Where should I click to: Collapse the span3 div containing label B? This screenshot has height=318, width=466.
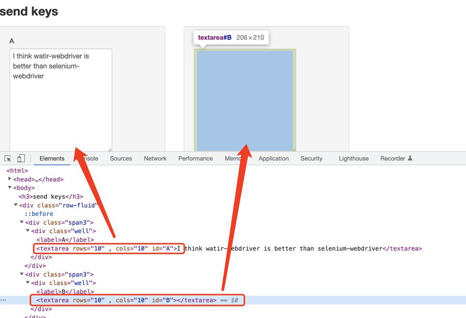click(x=22, y=274)
